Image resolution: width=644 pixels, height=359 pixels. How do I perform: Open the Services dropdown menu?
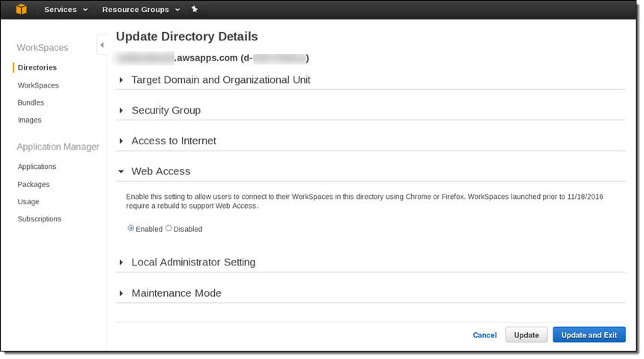65,10
